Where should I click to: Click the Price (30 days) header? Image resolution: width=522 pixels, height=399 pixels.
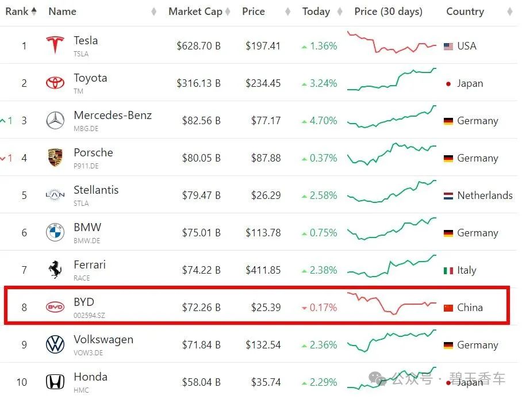click(x=388, y=11)
